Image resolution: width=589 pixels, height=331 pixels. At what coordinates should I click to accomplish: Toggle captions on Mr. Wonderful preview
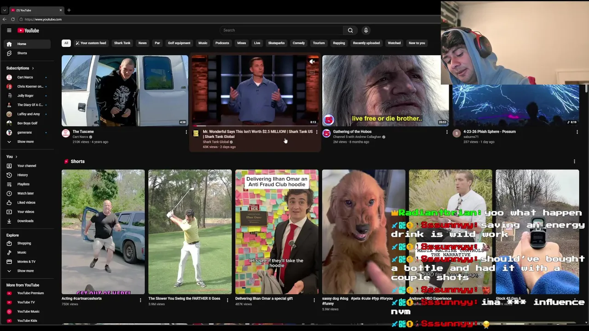click(312, 72)
